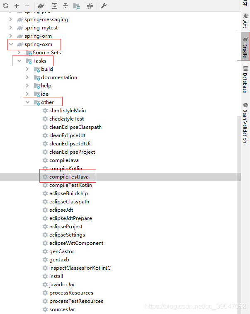
Task: Click the plus icon to attach project
Action: [17, 6]
